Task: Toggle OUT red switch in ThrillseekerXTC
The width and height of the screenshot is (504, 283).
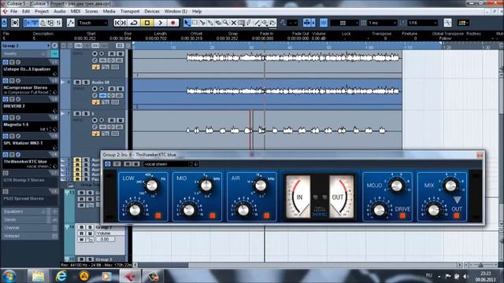Action: [x=457, y=216]
